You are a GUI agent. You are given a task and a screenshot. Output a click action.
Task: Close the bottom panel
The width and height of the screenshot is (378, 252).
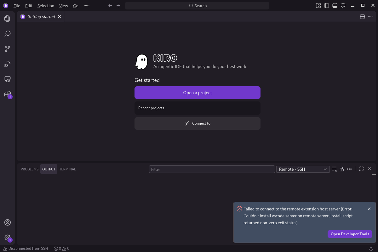pyautogui.click(x=369, y=169)
